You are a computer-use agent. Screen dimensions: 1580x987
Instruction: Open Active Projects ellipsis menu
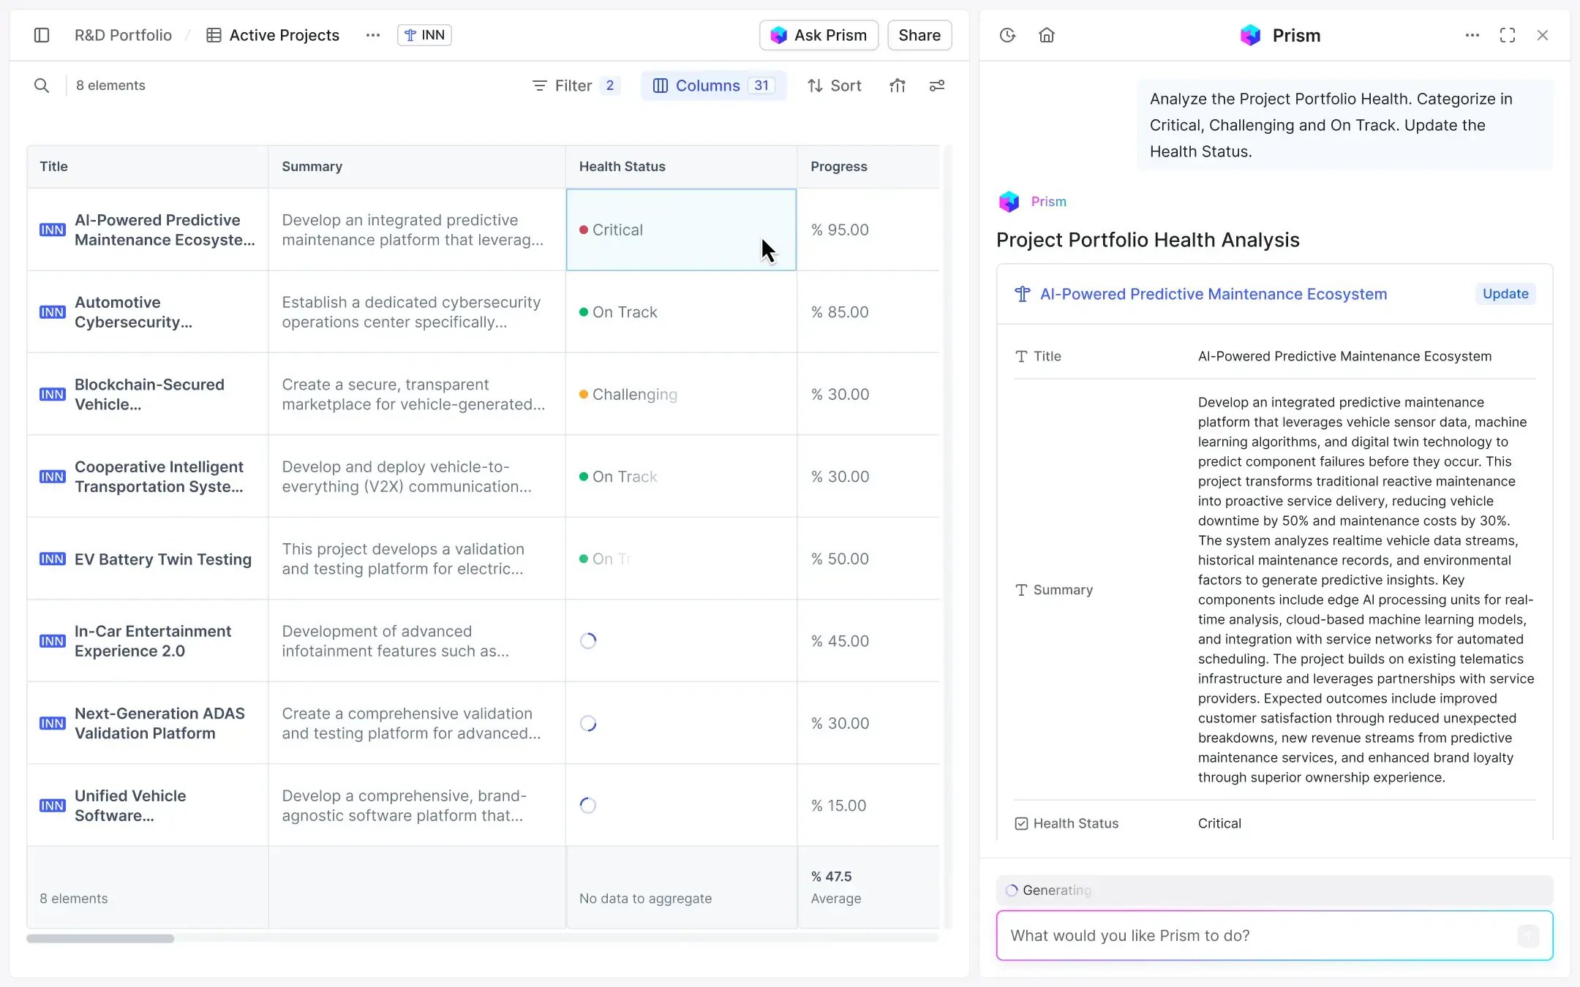tap(373, 35)
